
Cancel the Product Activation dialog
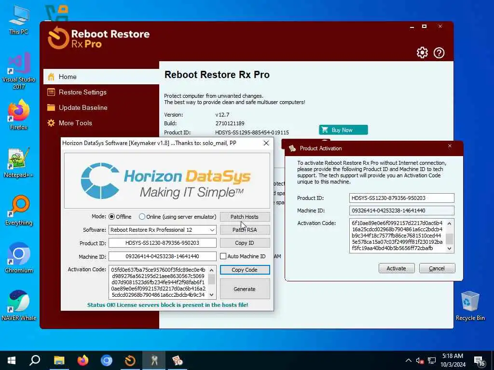click(437, 268)
